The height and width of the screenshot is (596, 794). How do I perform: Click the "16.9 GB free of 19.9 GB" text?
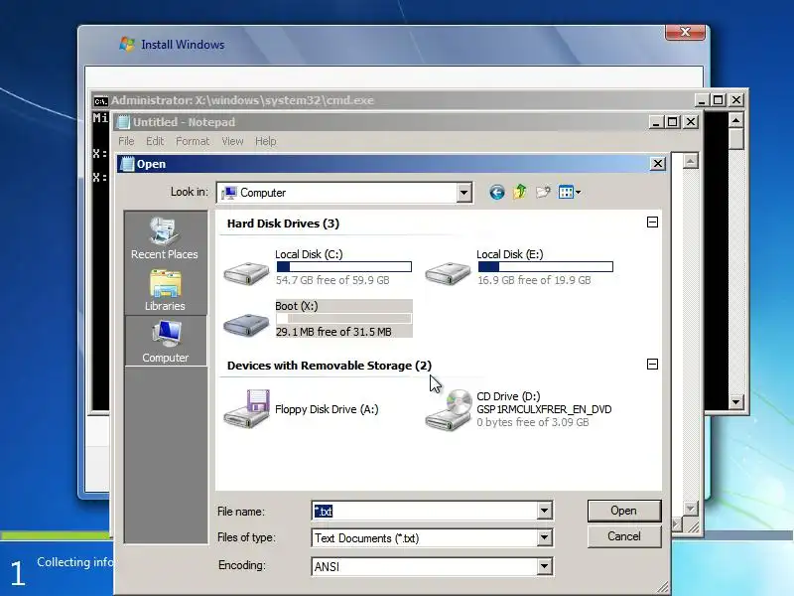534,280
